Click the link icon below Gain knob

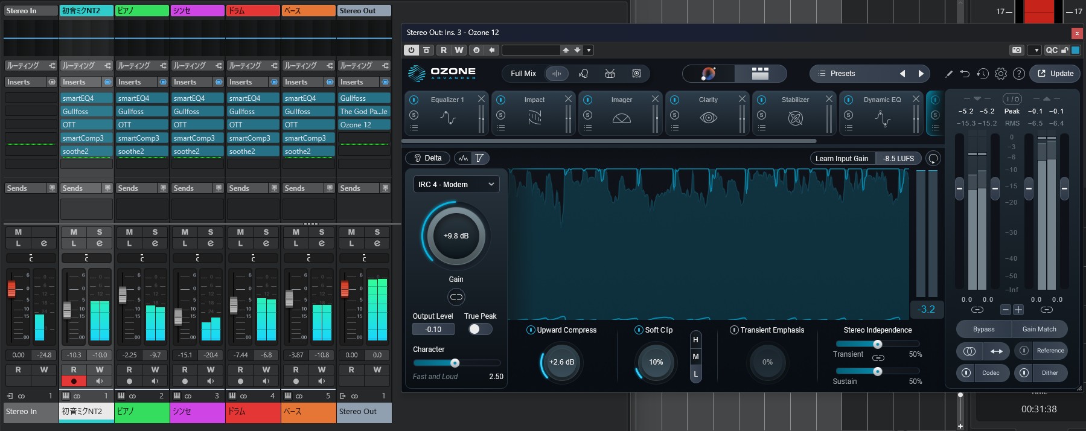click(x=456, y=297)
